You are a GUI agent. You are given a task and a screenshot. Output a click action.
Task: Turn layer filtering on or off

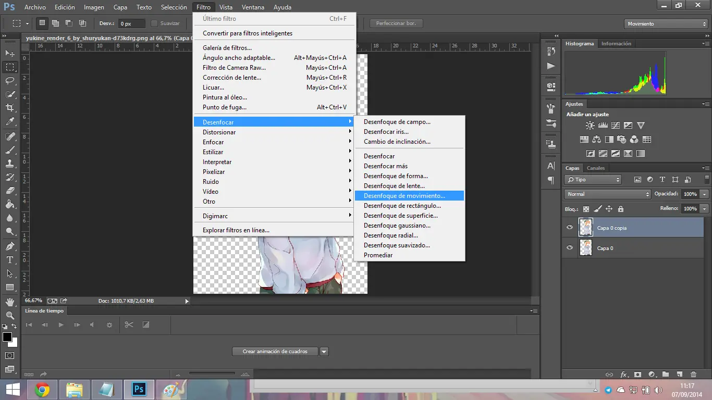tap(707, 180)
